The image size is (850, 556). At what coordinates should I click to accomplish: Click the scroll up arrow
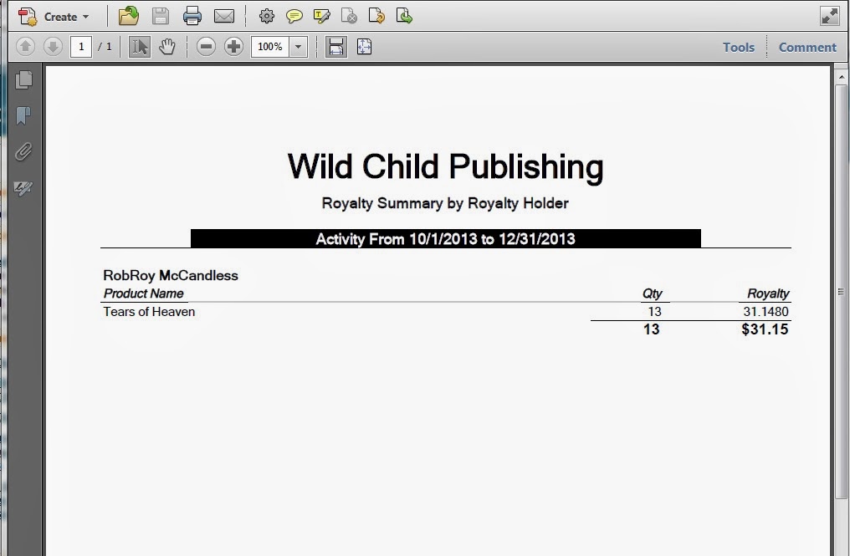tap(841, 78)
